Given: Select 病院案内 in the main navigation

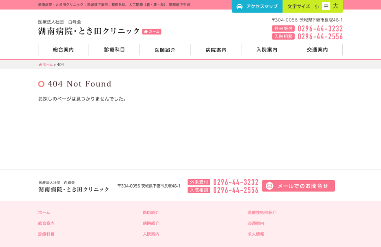Looking at the screenshot, I should point(216,50).
